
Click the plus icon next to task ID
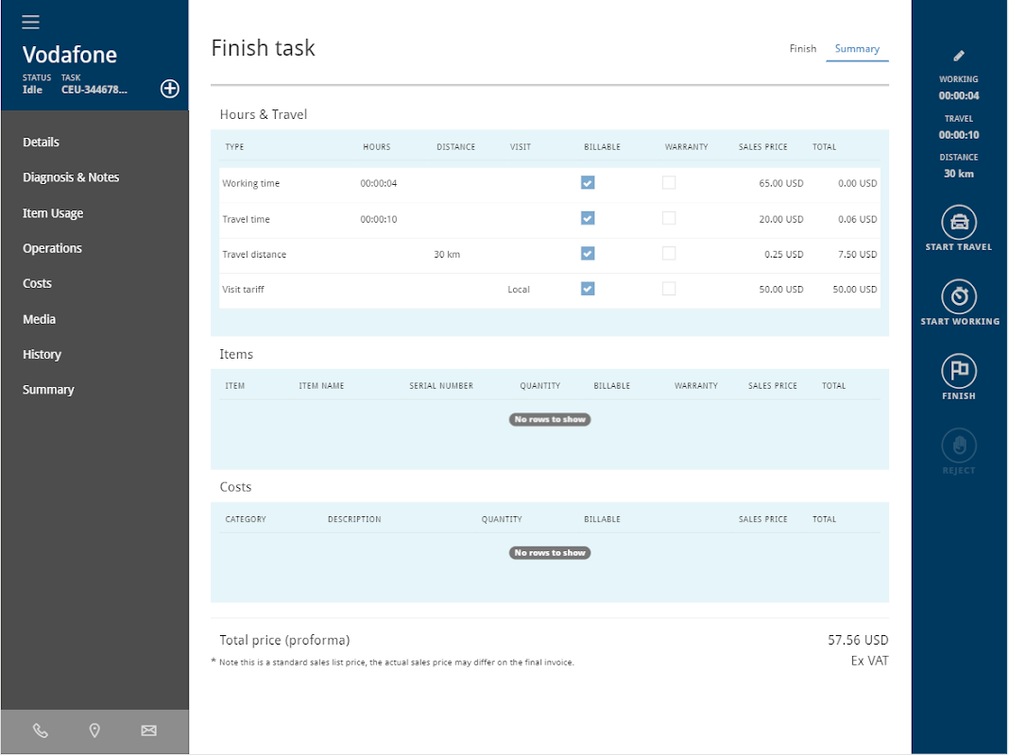pos(169,89)
